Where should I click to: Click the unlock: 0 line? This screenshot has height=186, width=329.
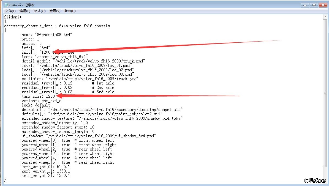31,43
